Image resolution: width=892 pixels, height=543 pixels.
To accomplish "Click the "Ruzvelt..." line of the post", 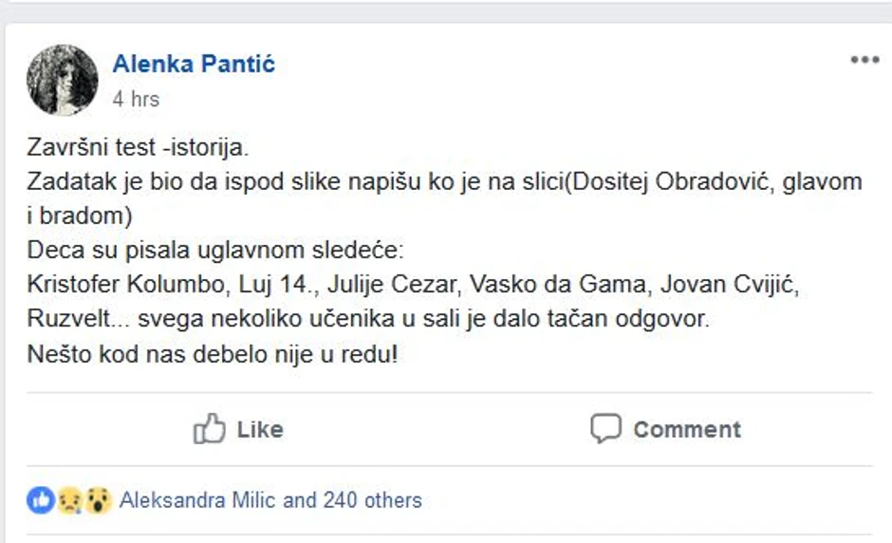I will point(368,318).
